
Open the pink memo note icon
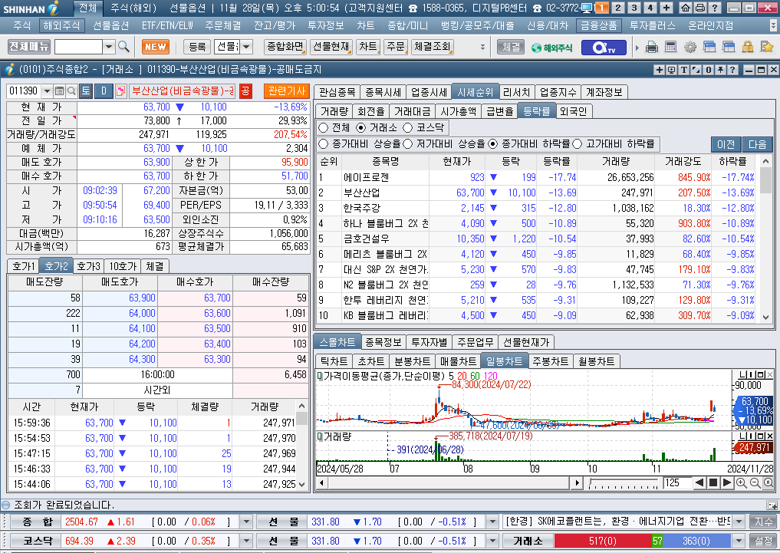coord(120,91)
